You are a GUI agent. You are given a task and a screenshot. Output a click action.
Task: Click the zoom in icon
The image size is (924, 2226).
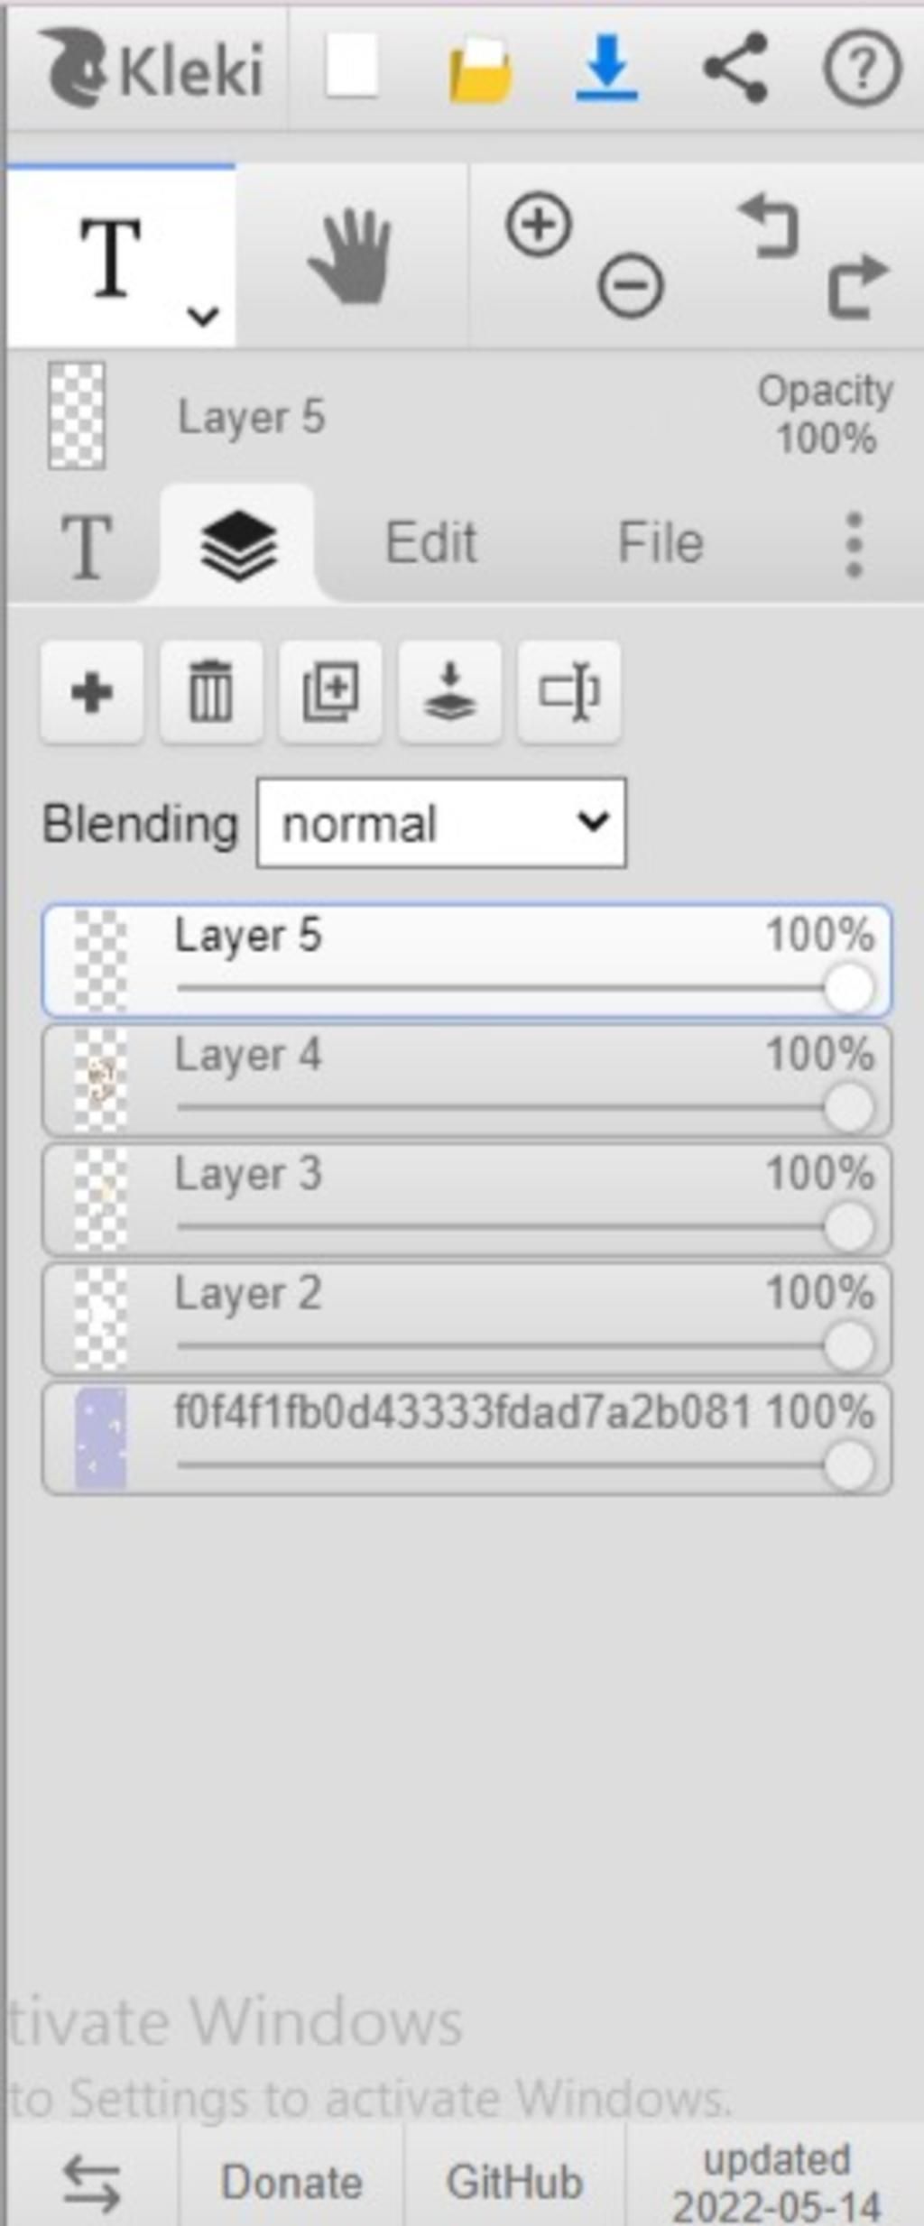coord(539,224)
